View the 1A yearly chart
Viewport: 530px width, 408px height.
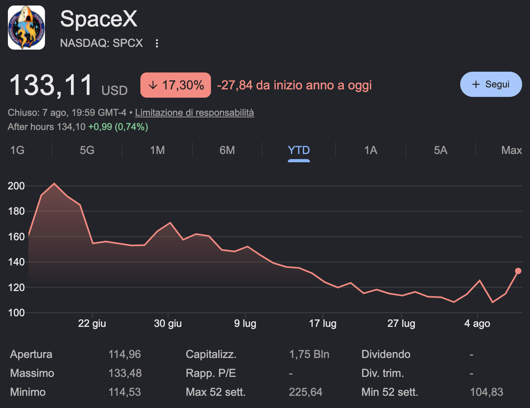tap(371, 150)
